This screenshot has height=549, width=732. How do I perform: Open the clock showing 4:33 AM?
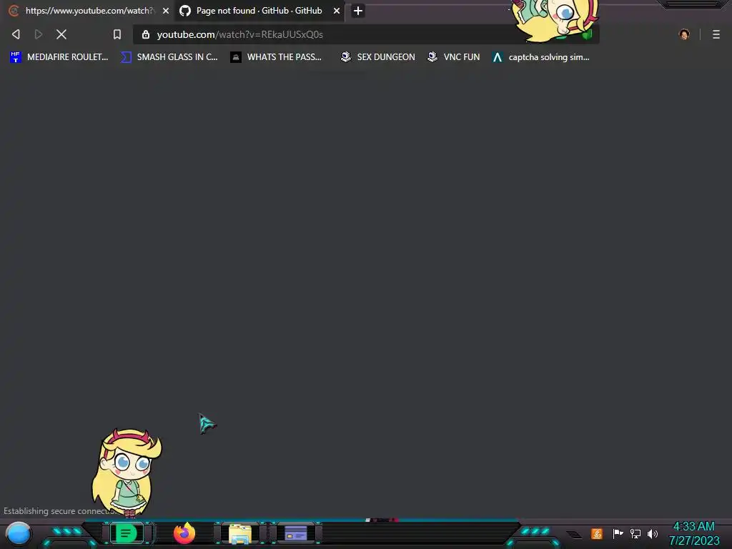(x=694, y=533)
